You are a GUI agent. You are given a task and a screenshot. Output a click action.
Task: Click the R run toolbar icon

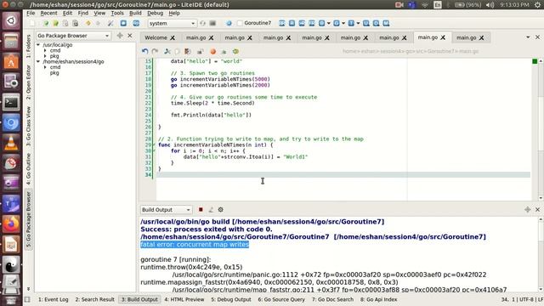pos(292,23)
